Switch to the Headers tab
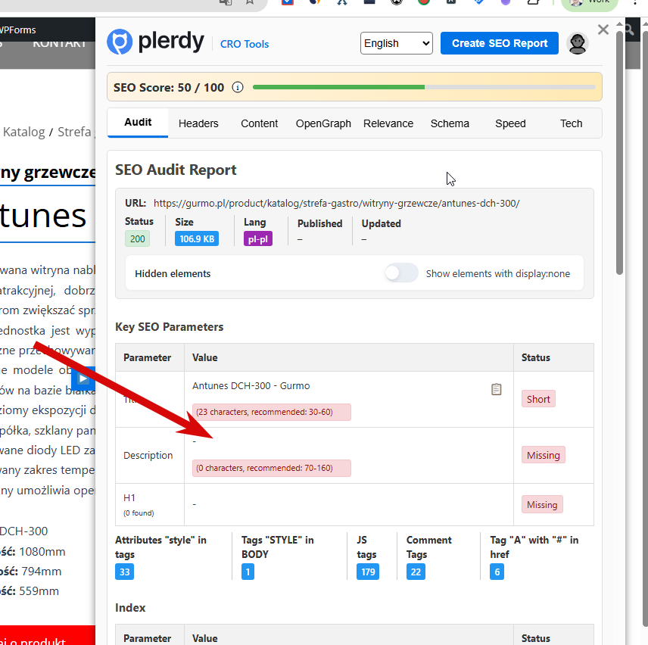 (x=198, y=123)
